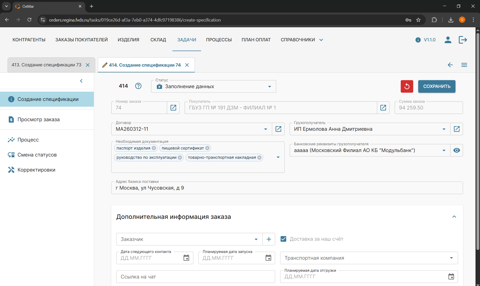Open consignee external link icon
The width and height of the screenshot is (480, 286).
pos(456,129)
